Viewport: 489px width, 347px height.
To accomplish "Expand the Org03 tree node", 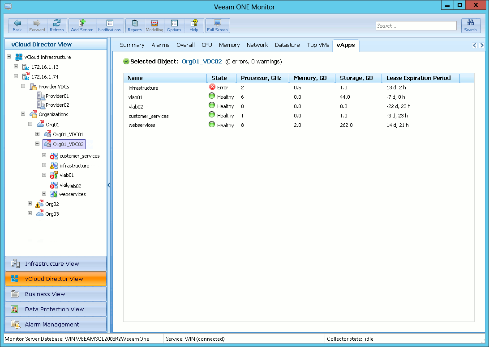I will 30,213.
